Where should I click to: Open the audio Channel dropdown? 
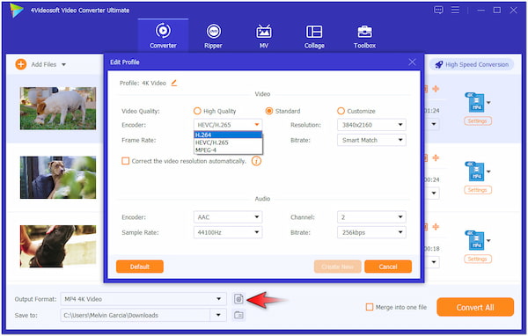tap(371, 217)
